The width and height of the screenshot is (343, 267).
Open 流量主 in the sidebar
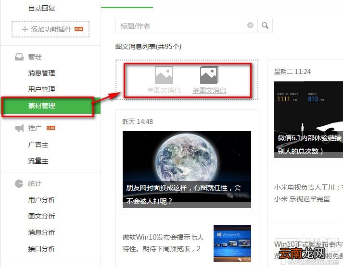(38, 161)
